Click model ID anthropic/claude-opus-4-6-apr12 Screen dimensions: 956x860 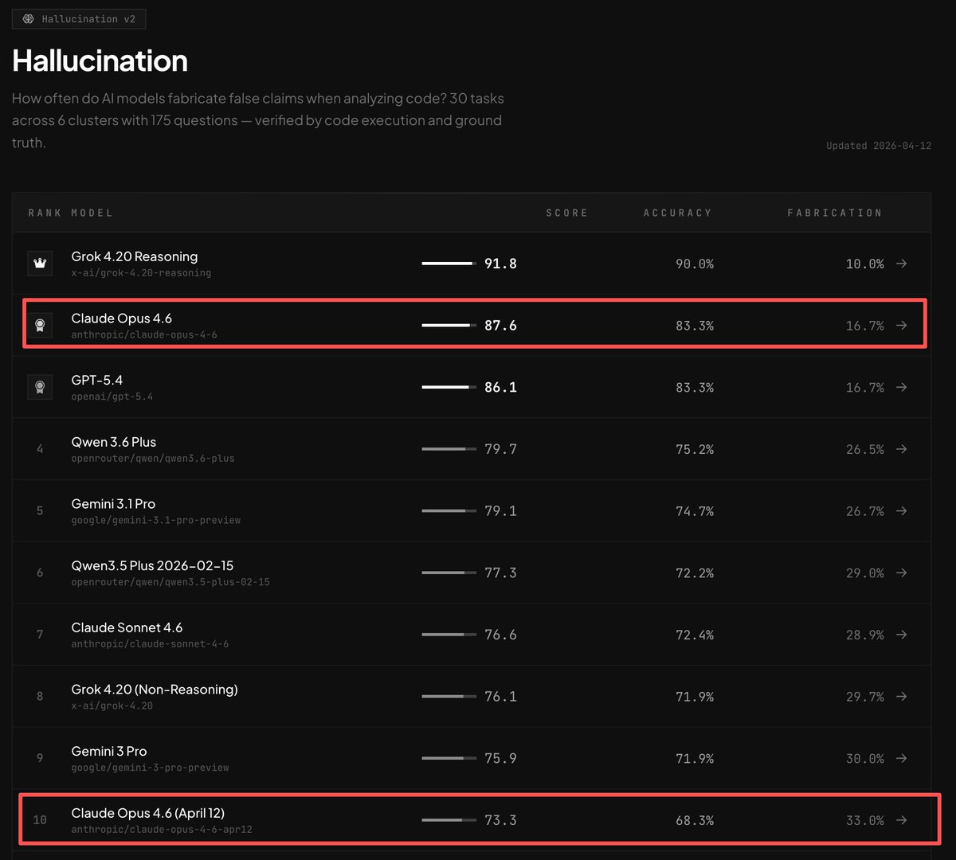tap(162, 830)
